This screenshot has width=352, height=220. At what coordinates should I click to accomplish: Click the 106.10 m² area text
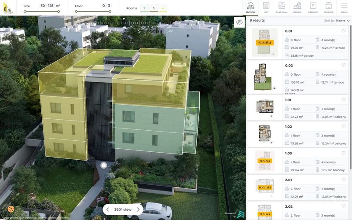click(297, 82)
